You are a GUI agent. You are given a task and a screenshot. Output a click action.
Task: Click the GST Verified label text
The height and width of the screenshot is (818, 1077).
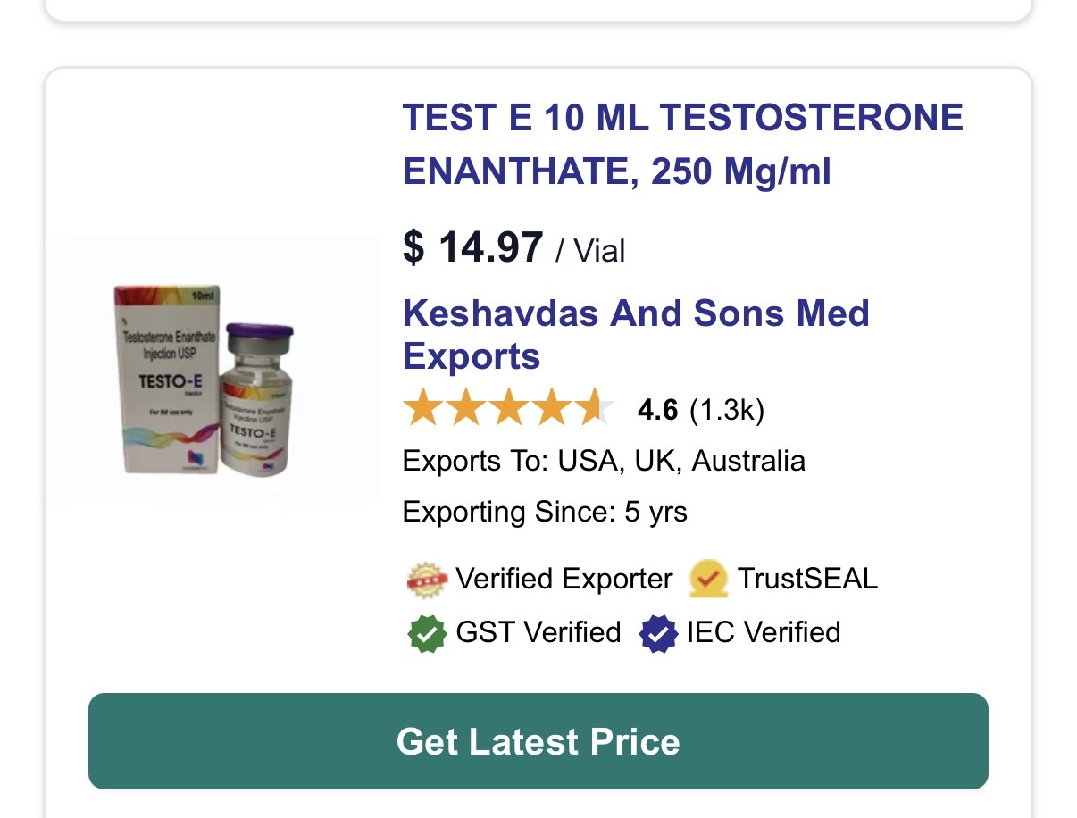coord(538,632)
